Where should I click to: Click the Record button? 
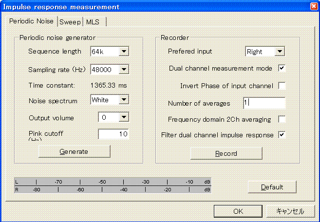[226, 153]
